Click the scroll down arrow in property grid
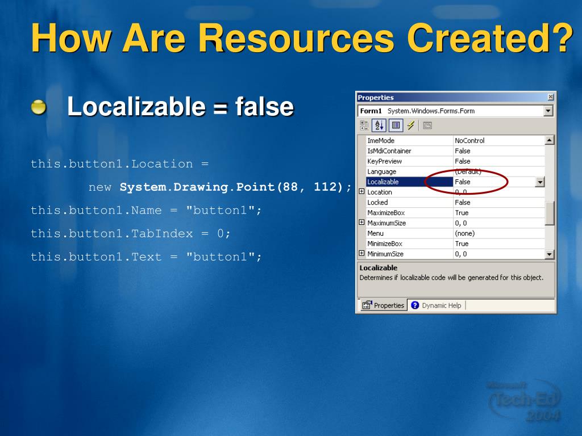 click(550, 254)
